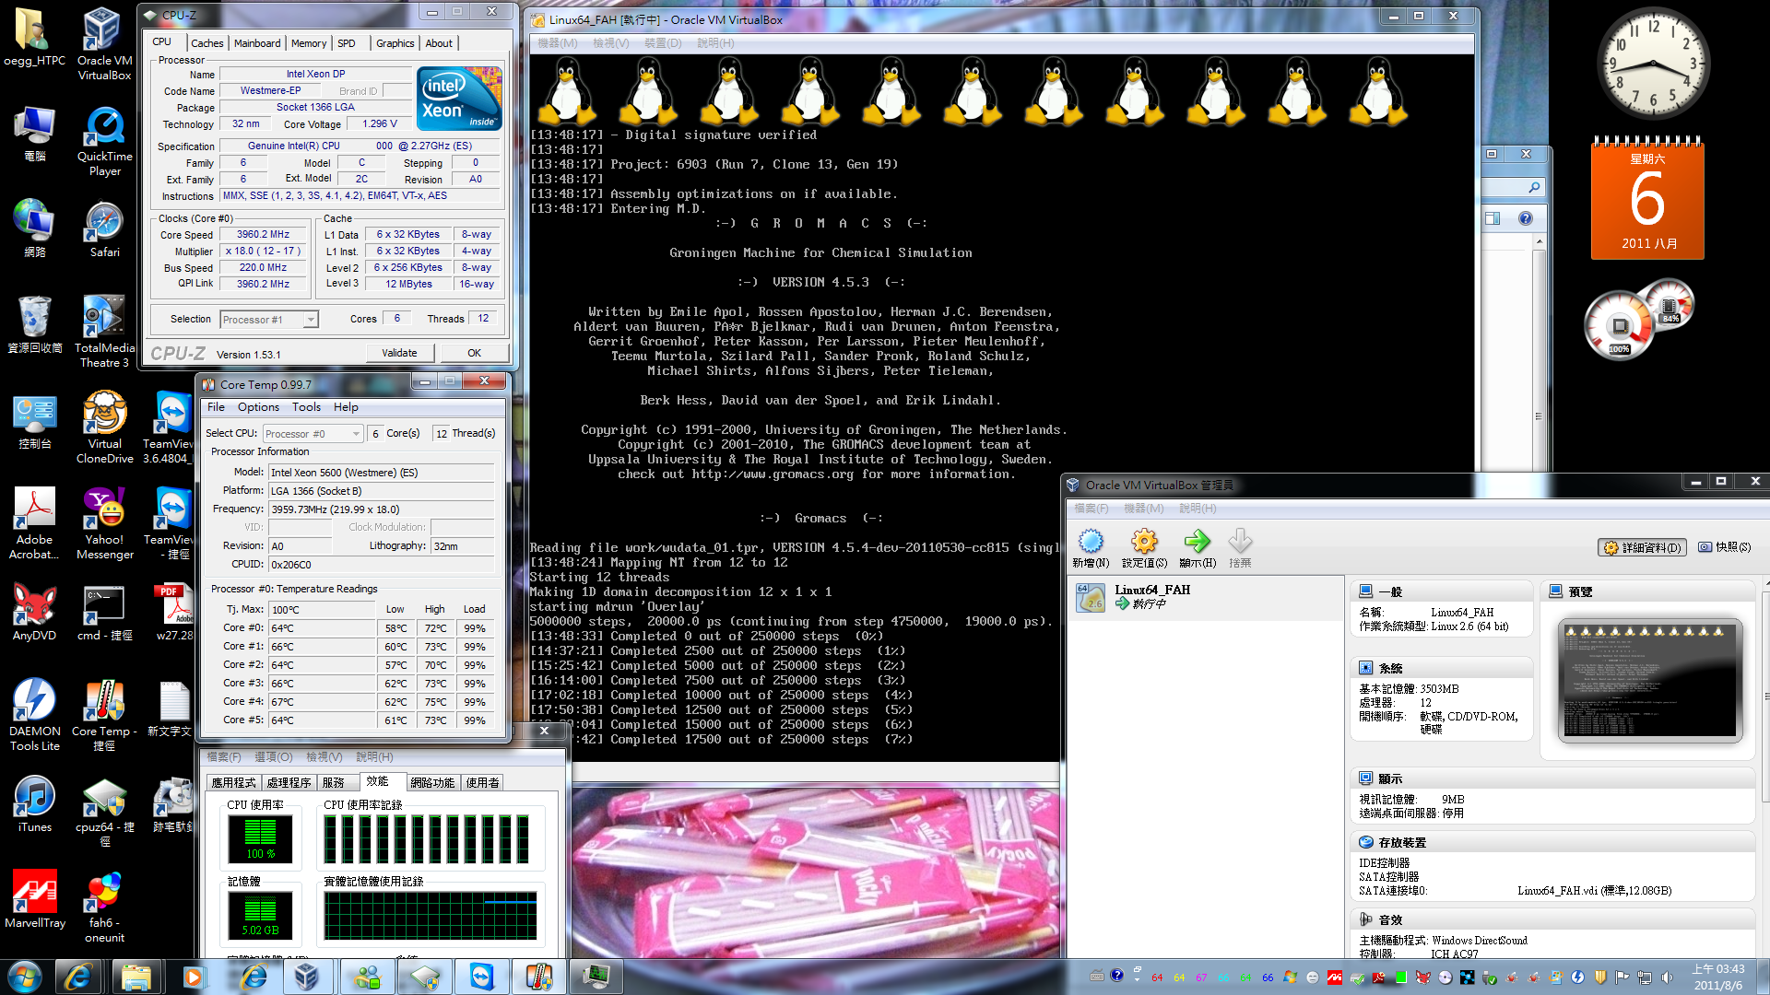Open the Safari desktop icon
Viewport: 1770px width, 995px height.
(104, 229)
